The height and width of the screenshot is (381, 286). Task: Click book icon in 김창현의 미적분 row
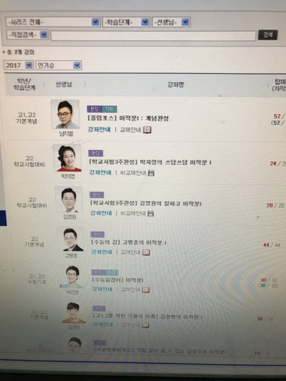145,325
